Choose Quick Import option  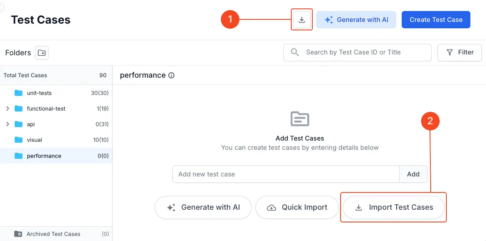297,207
